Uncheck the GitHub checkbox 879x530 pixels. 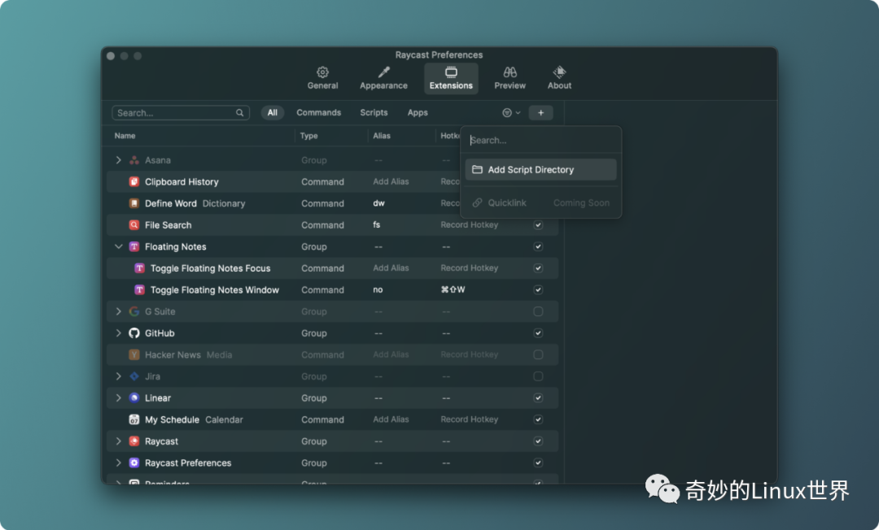pyautogui.click(x=538, y=333)
